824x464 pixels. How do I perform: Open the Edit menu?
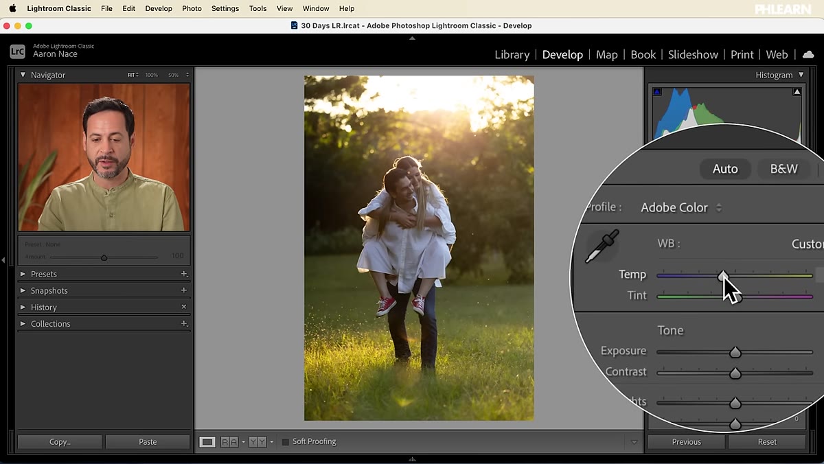pos(128,8)
